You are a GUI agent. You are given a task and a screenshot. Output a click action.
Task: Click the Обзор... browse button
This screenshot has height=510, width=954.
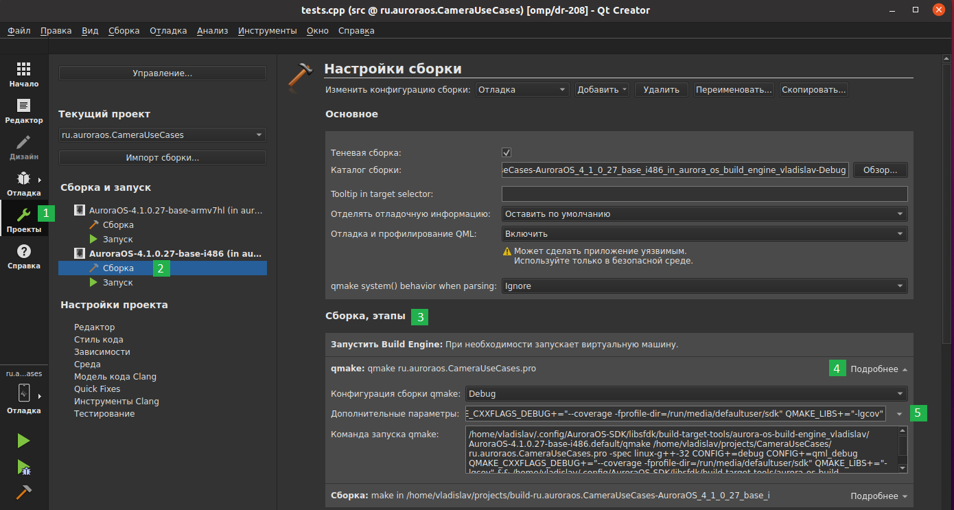pos(880,170)
